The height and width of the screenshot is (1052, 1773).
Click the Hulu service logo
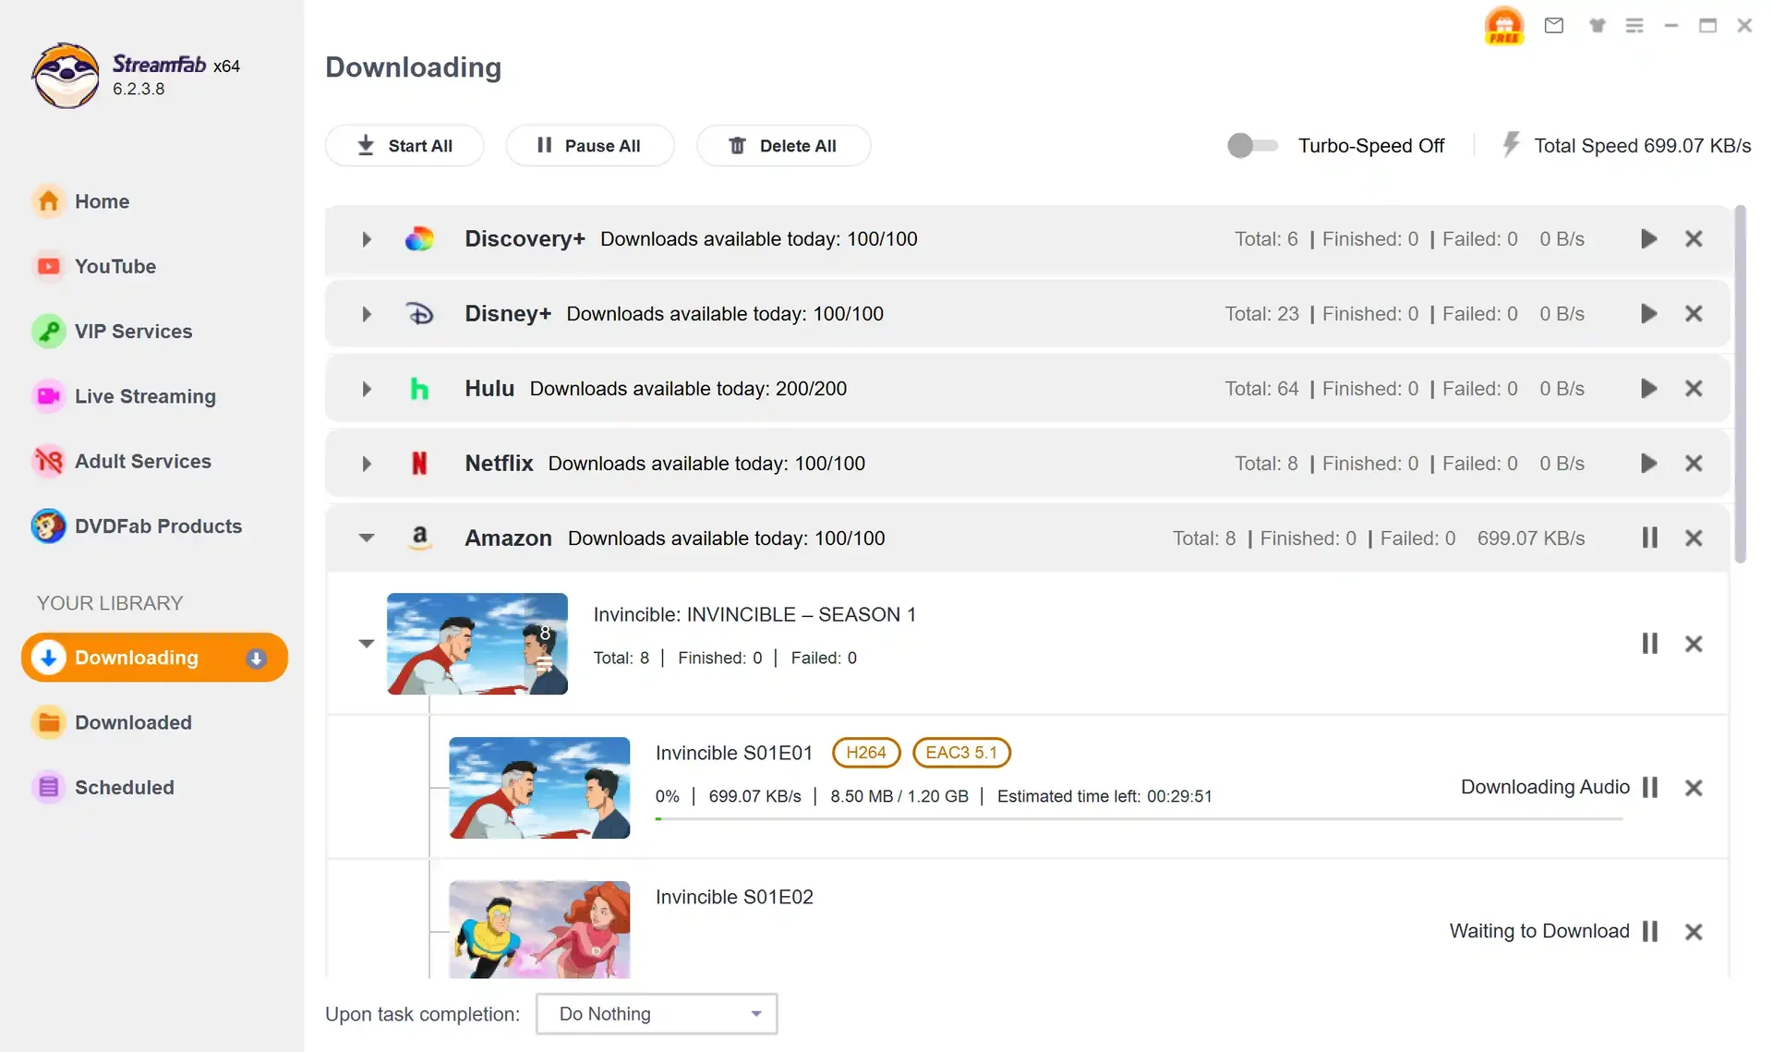[x=419, y=389]
